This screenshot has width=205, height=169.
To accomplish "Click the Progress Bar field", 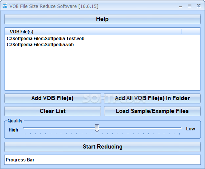I will [x=102, y=160].
